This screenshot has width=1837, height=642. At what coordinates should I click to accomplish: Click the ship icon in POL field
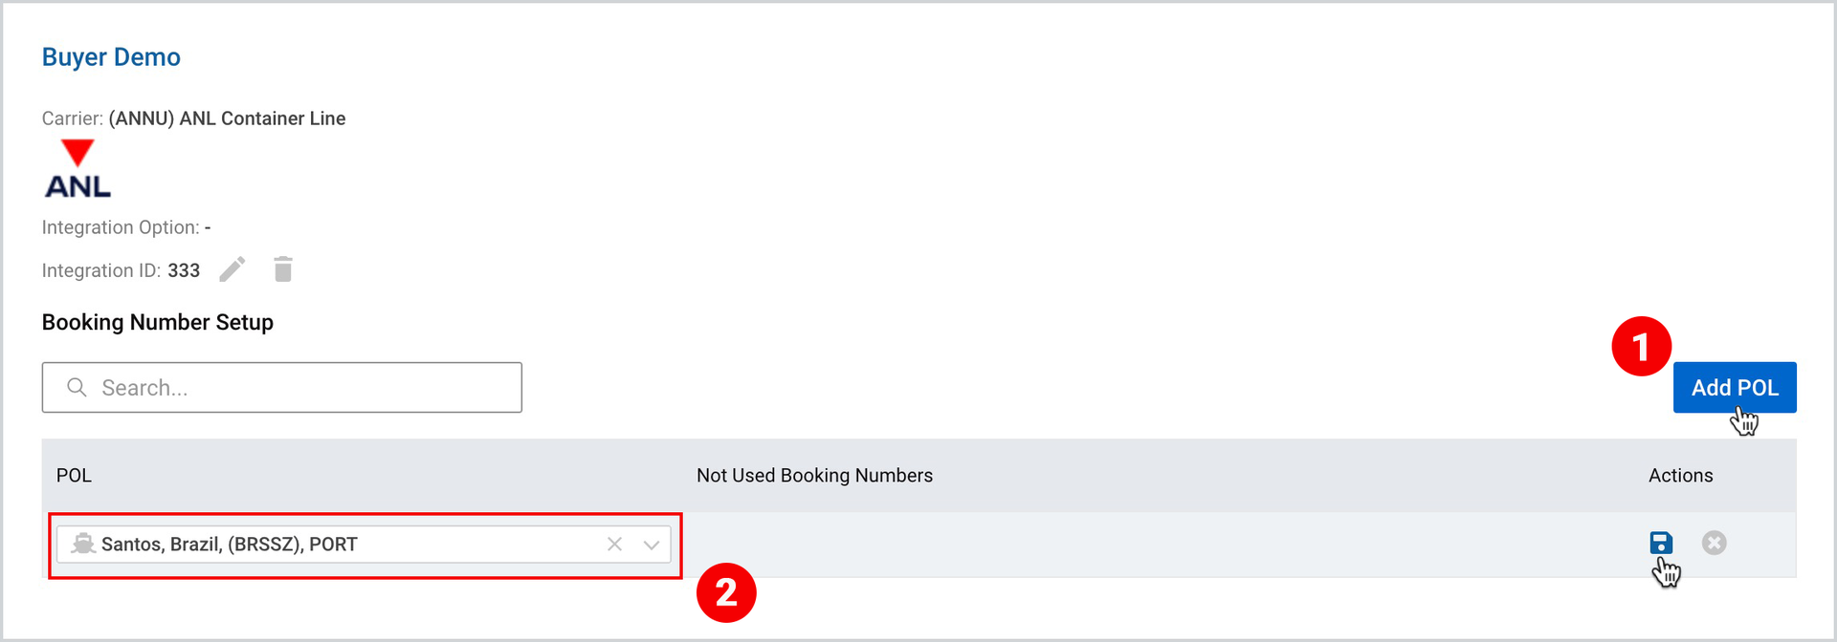point(83,544)
